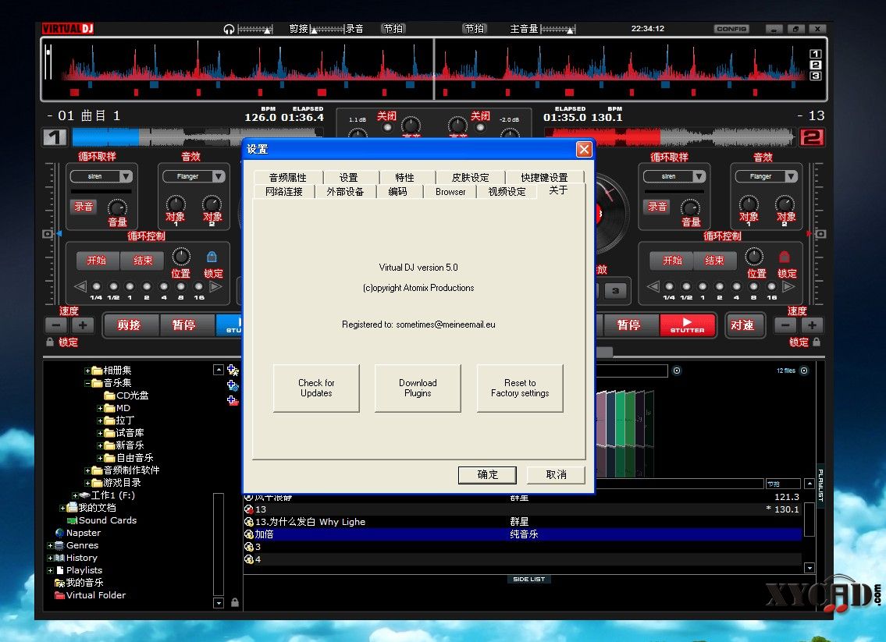Increase left deck speed with plus button
This screenshot has height=642, width=886.
pos(83,325)
